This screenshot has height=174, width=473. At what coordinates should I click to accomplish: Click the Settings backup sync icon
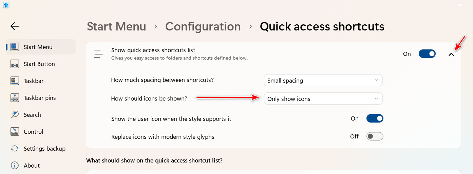point(15,149)
